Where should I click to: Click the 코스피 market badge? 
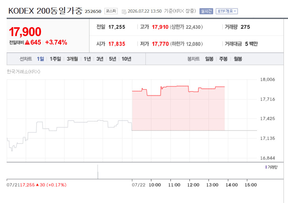(111, 11)
